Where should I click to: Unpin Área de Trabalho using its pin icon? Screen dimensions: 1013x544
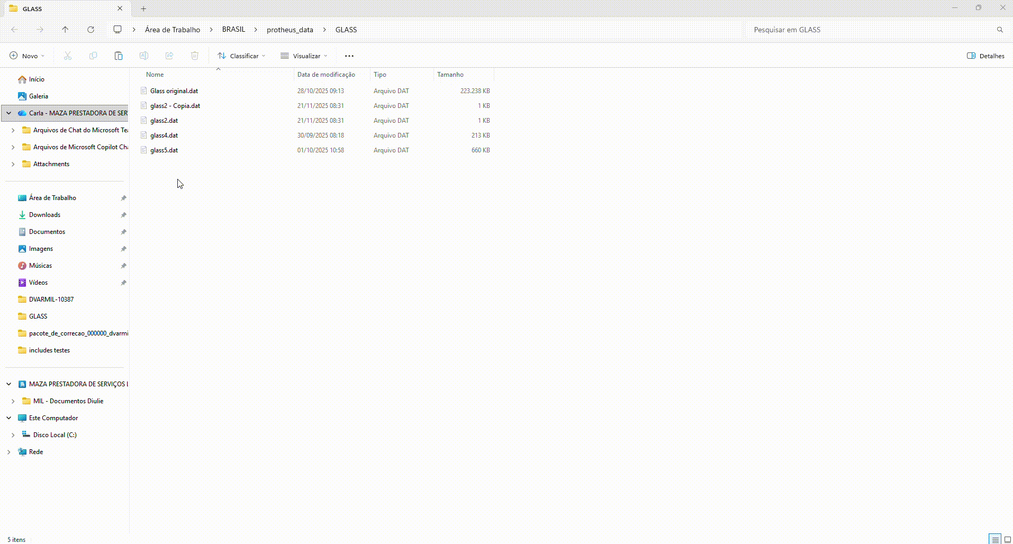123,198
